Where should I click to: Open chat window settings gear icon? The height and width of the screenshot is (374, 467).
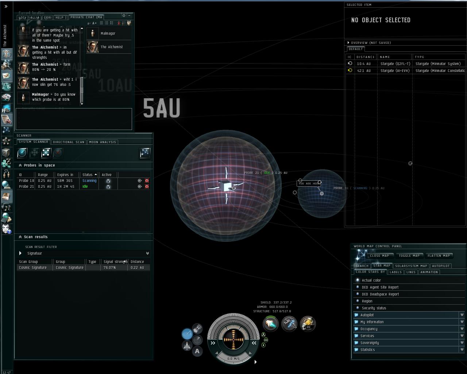tap(124, 16)
